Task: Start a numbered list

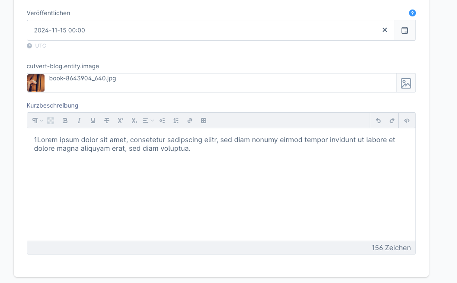Action: click(x=176, y=121)
